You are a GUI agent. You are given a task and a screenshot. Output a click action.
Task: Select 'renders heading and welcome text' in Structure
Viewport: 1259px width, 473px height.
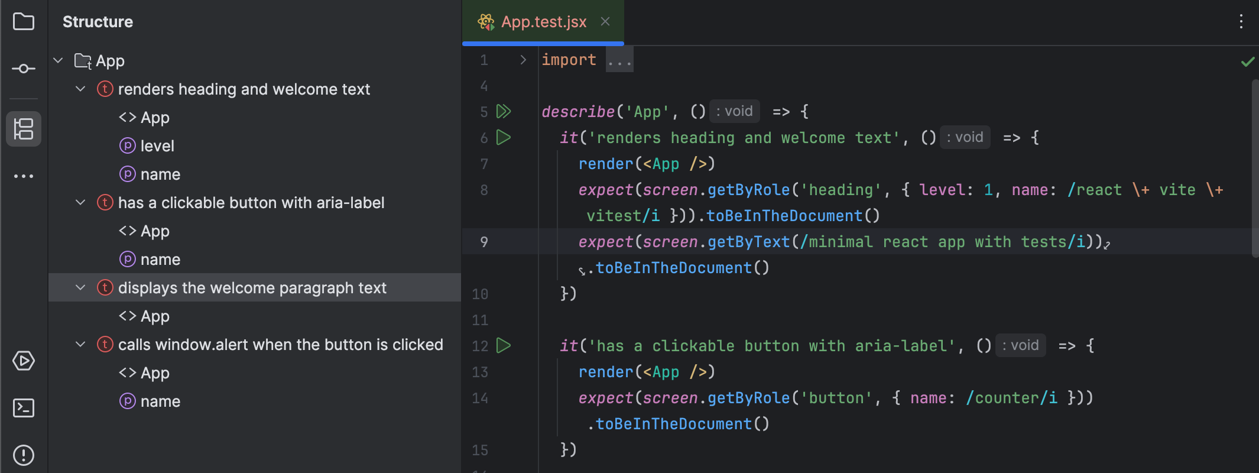(x=244, y=89)
